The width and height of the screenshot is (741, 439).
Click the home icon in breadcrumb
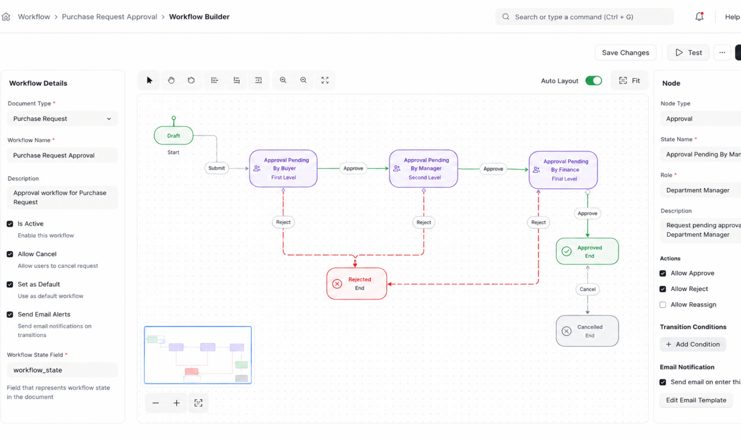(x=6, y=17)
